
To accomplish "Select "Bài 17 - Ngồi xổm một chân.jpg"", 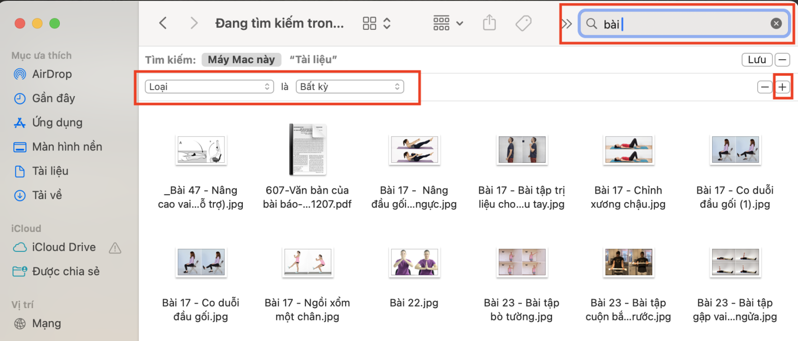I will [x=308, y=262].
